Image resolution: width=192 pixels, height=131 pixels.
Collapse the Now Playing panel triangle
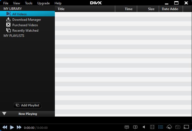click(4, 114)
